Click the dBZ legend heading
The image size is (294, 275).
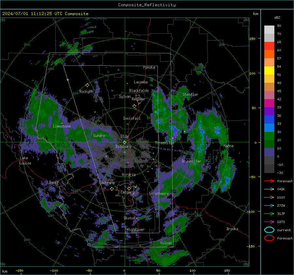(277, 17)
